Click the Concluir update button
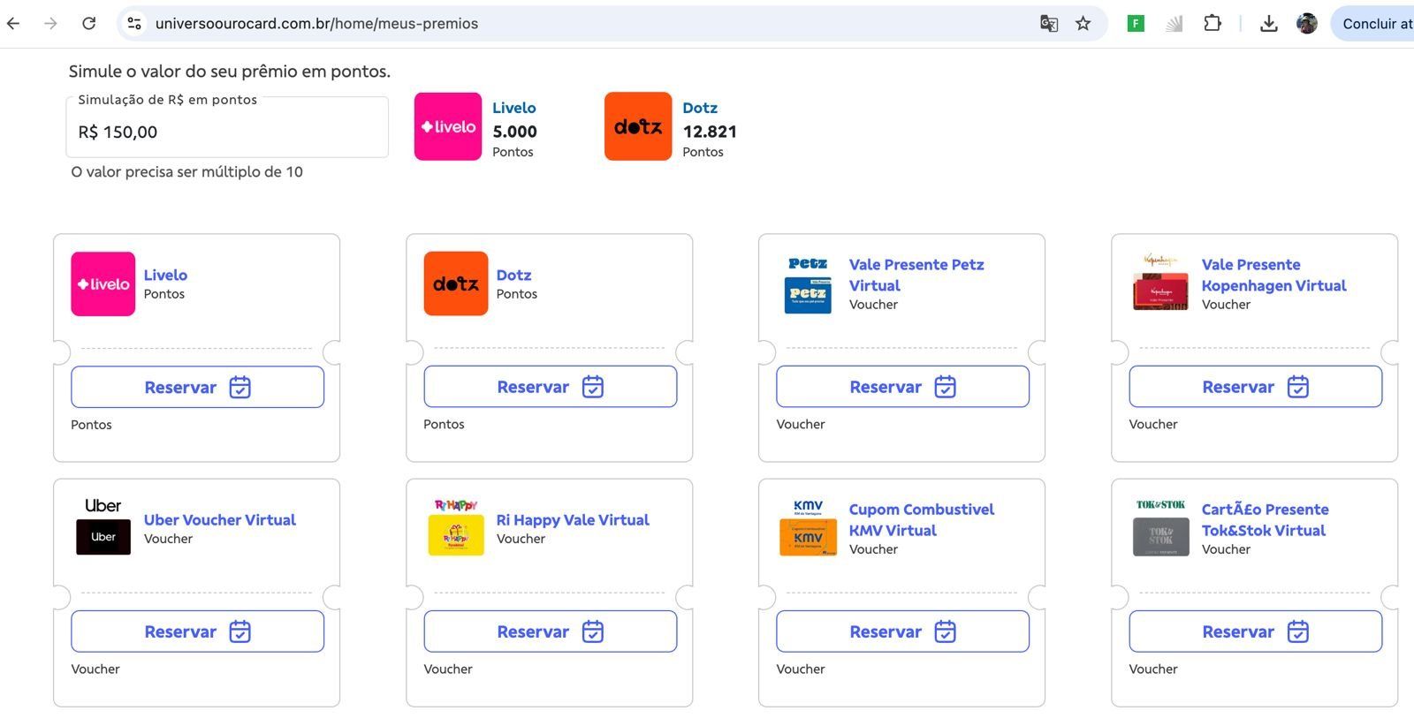Viewport: 1414px width, 718px height. pos(1373,24)
